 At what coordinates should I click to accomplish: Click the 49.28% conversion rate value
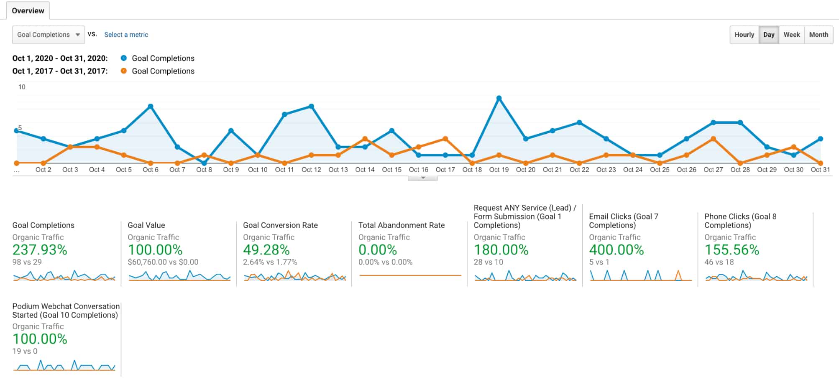[x=266, y=250]
